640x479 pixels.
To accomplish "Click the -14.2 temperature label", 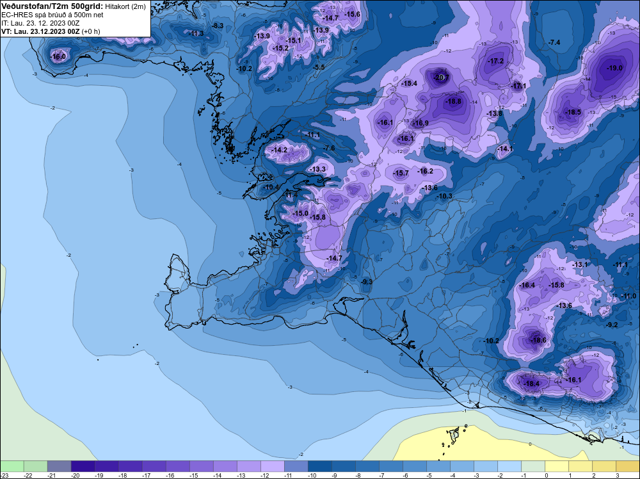I will [280, 150].
